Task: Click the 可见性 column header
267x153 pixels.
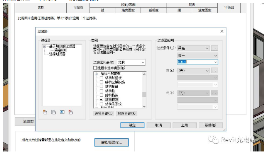Action: [78, 7]
